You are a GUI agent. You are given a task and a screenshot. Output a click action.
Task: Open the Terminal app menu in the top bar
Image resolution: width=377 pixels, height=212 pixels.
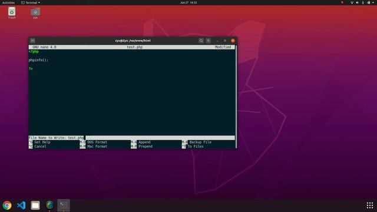coord(31,2)
